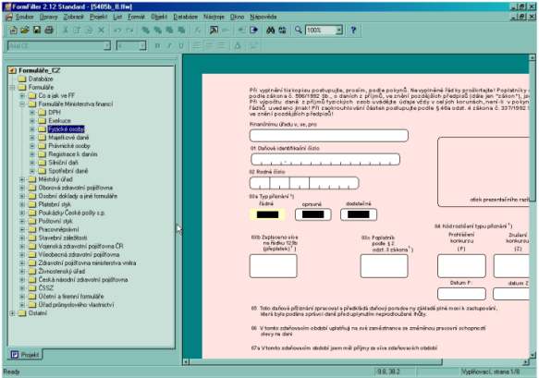Click 'Vyplňovací, strana 1/8' in status bar
539x378 pixels.
[491, 372]
